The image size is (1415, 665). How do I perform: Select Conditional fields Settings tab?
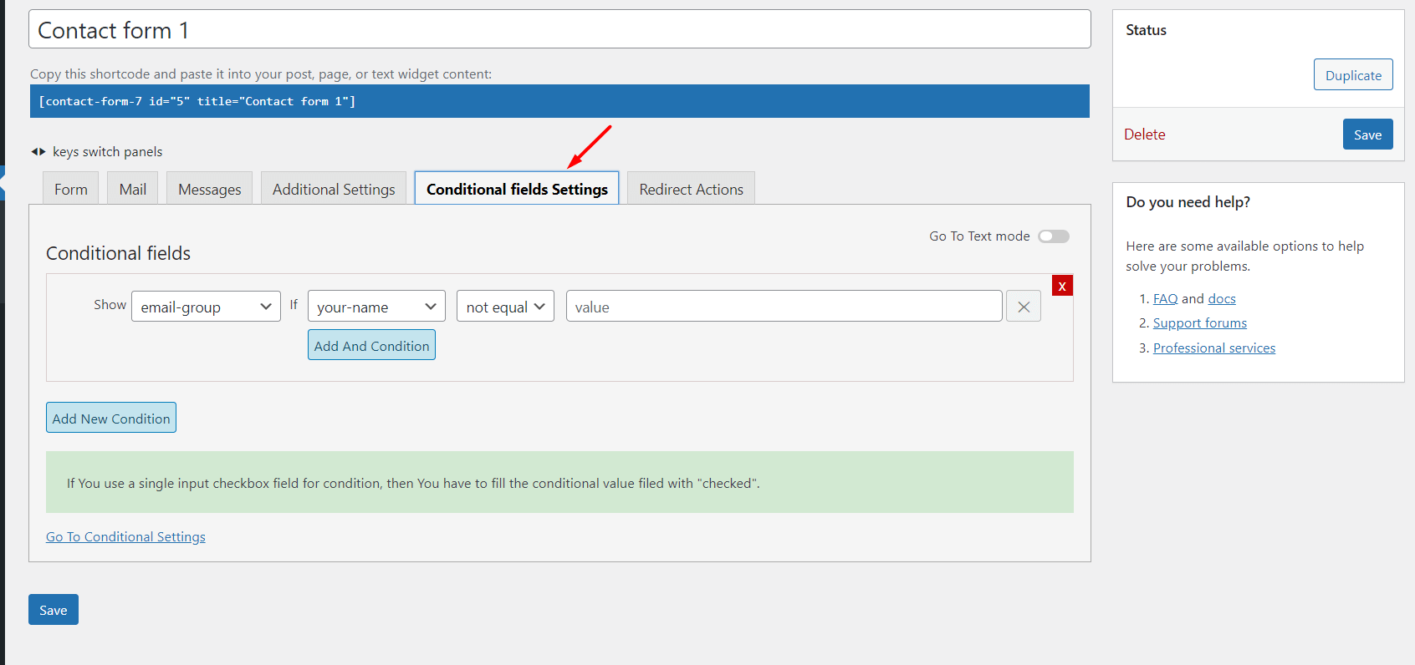[x=517, y=189]
